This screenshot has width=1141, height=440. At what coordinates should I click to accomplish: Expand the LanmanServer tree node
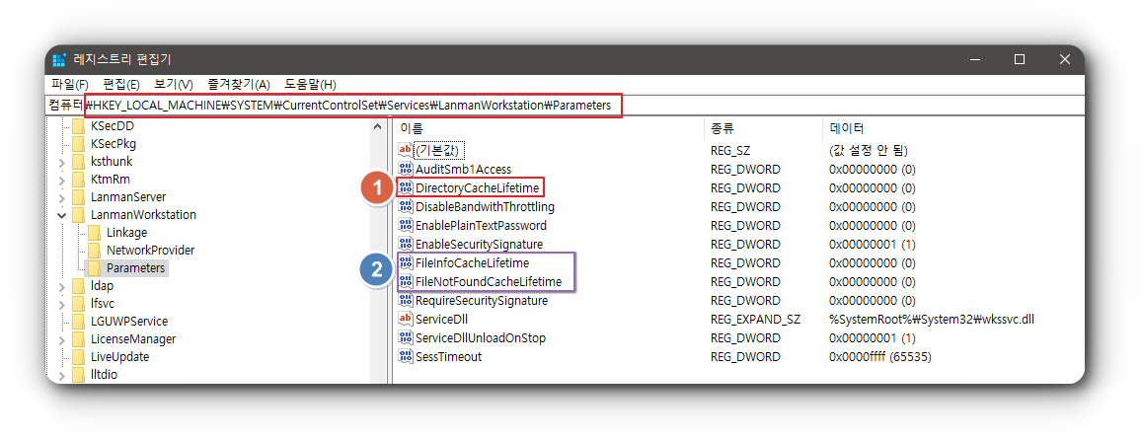click(62, 196)
